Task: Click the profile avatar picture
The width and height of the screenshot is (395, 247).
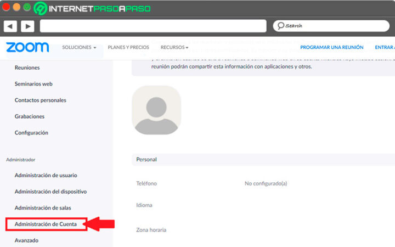Action: click(x=156, y=110)
